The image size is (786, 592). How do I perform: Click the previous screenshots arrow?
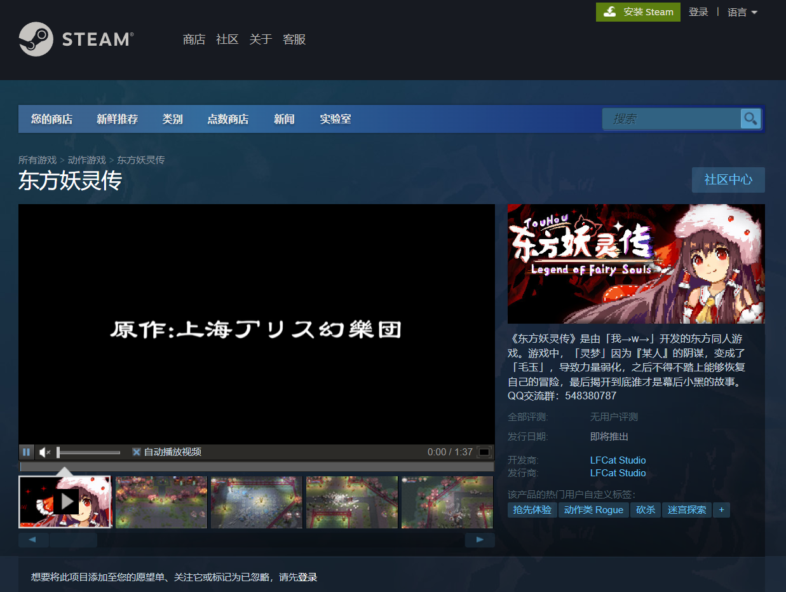coord(32,539)
